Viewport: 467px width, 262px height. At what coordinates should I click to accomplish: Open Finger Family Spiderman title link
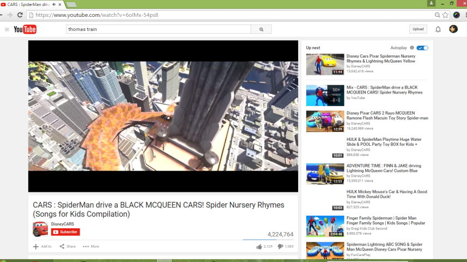coord(386,220)
